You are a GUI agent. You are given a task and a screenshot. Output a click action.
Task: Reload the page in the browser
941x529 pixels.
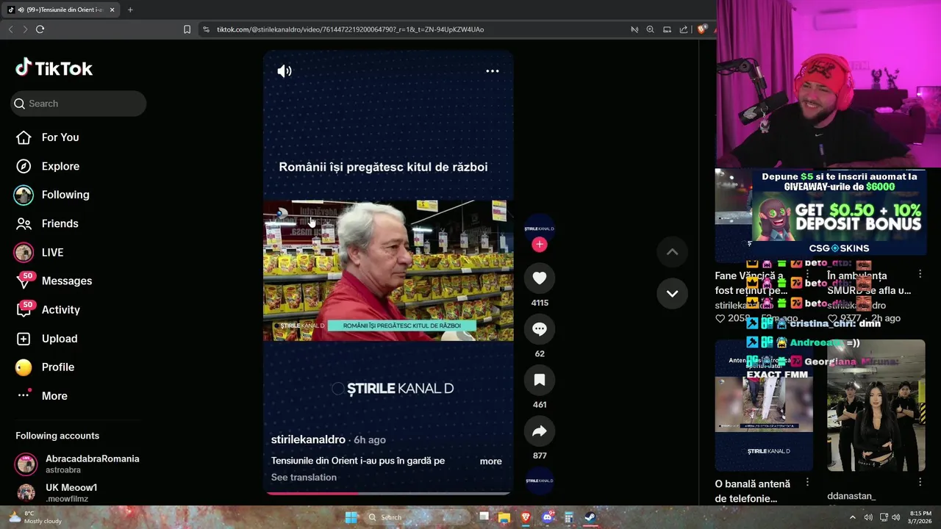(x=40, y=29)
